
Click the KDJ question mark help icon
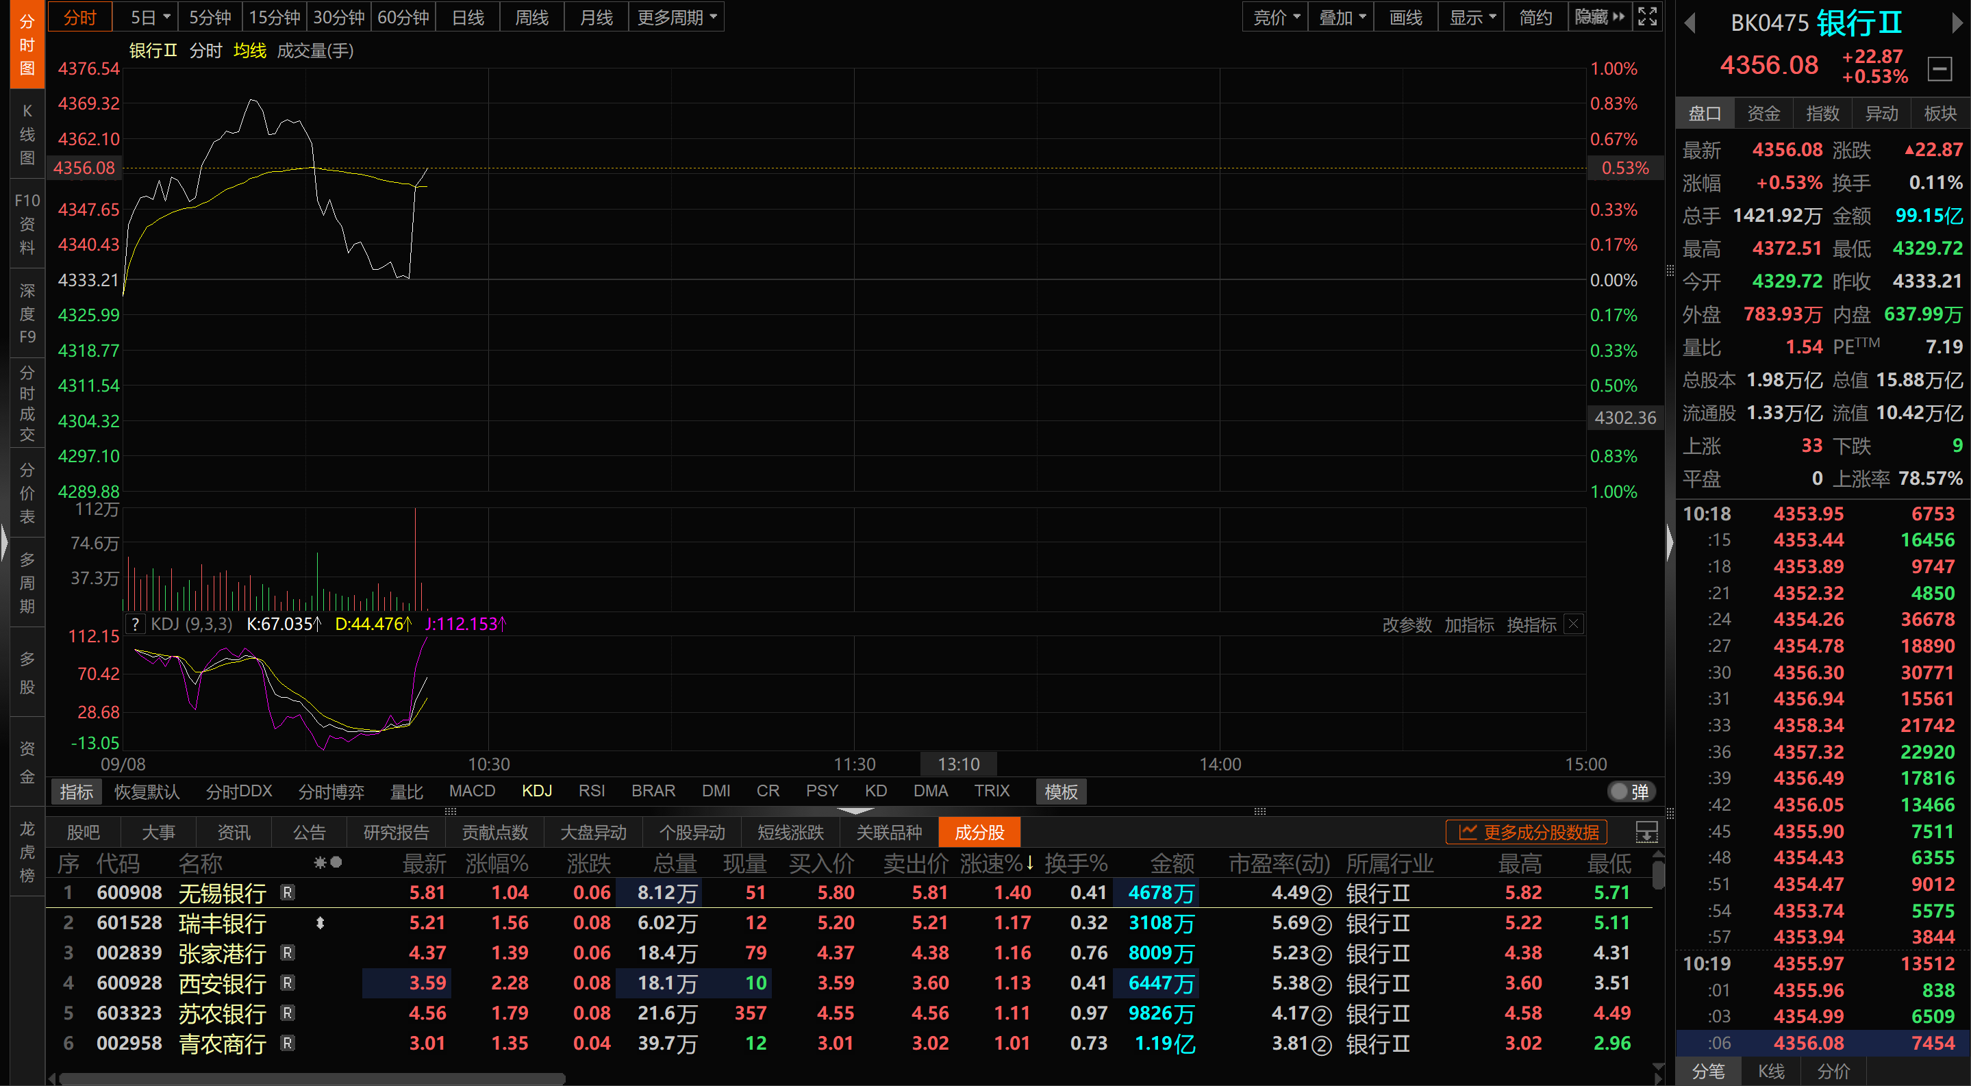pyautogui.click(x=136, y=624)
